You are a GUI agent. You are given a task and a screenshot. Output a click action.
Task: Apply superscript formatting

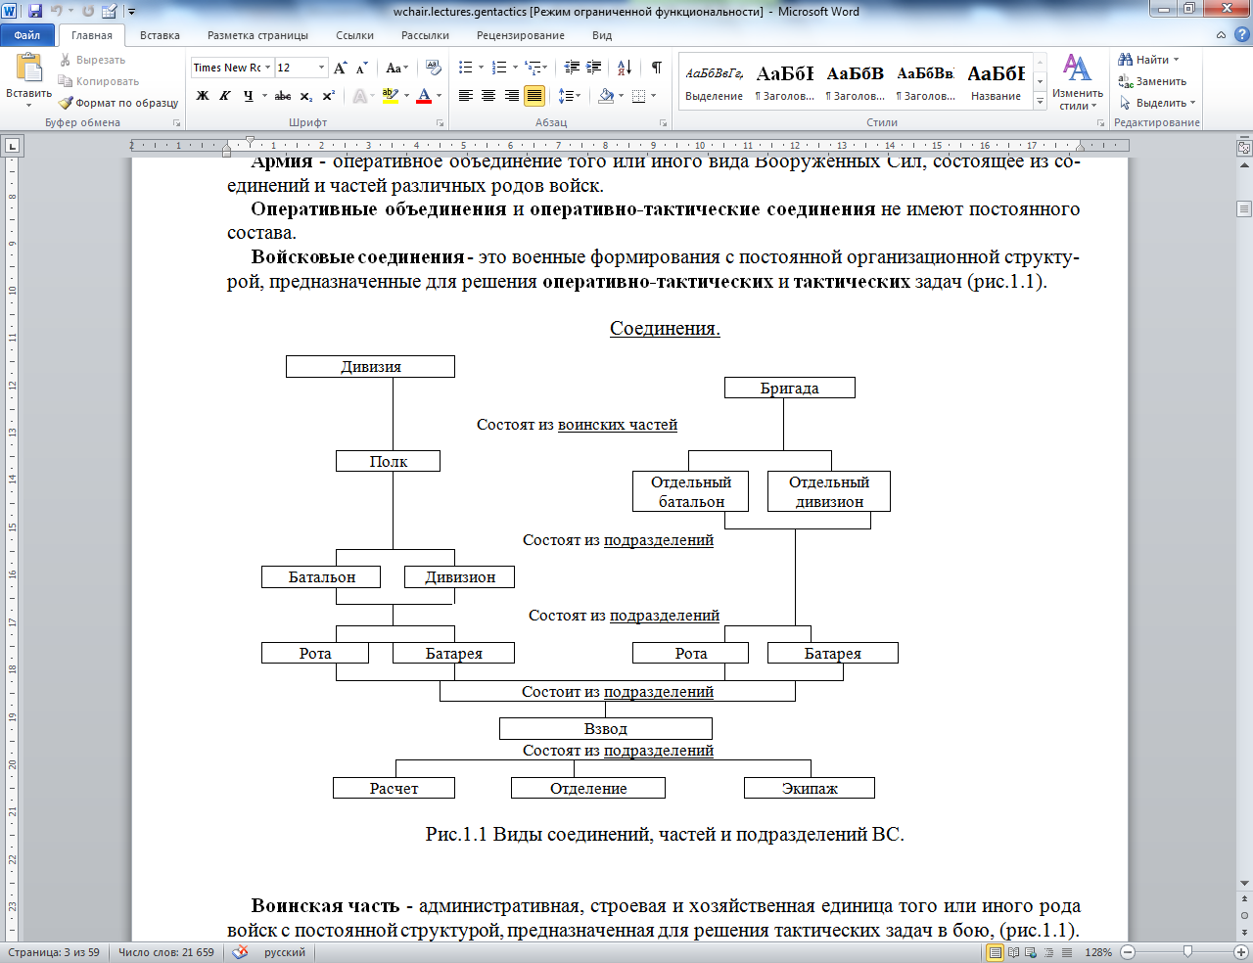click(329, 96)
